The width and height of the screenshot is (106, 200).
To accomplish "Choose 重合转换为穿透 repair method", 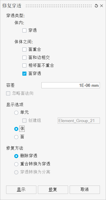I will tap(16, 164).
